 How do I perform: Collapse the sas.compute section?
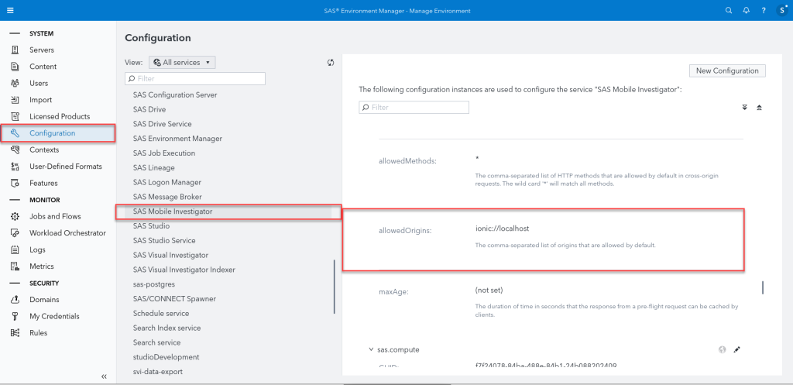[371, 349]
